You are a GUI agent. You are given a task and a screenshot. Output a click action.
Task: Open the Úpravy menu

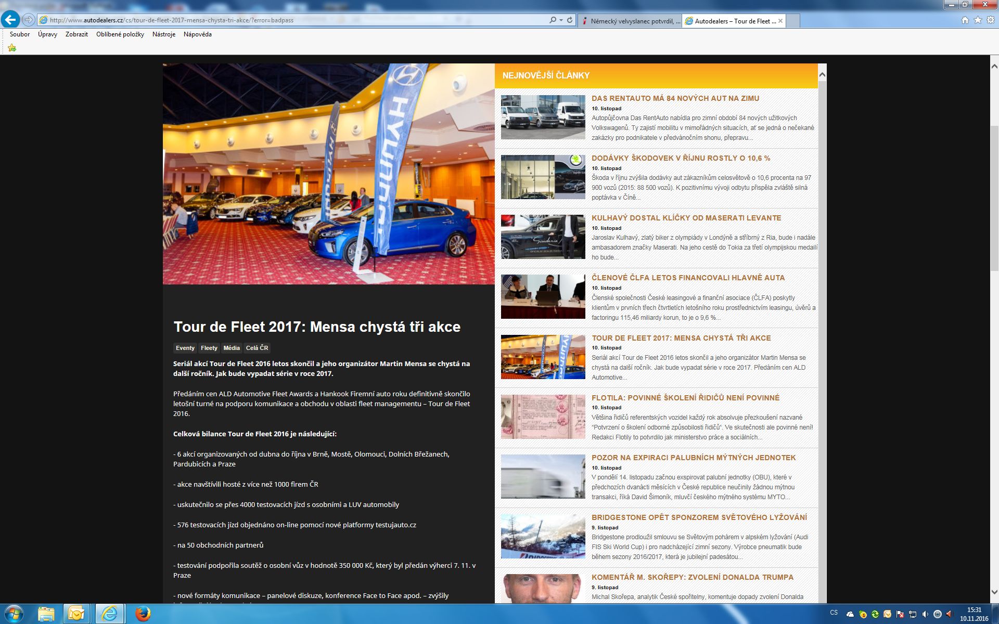[x=47, y=34]
